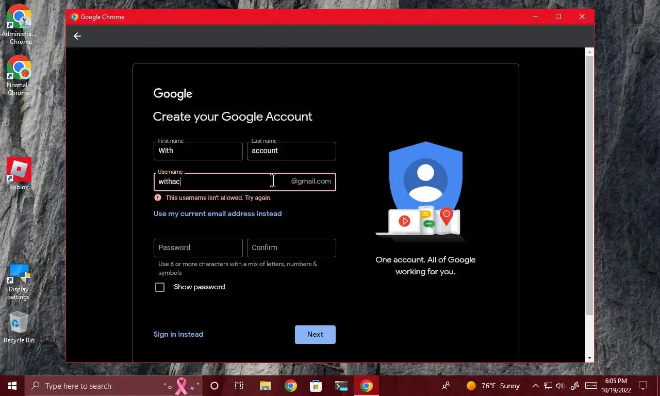Image resolution: width=660 pixels, height=396 pixels.
Task: Go back with the arrow icon
Action: tap(77, 36)
